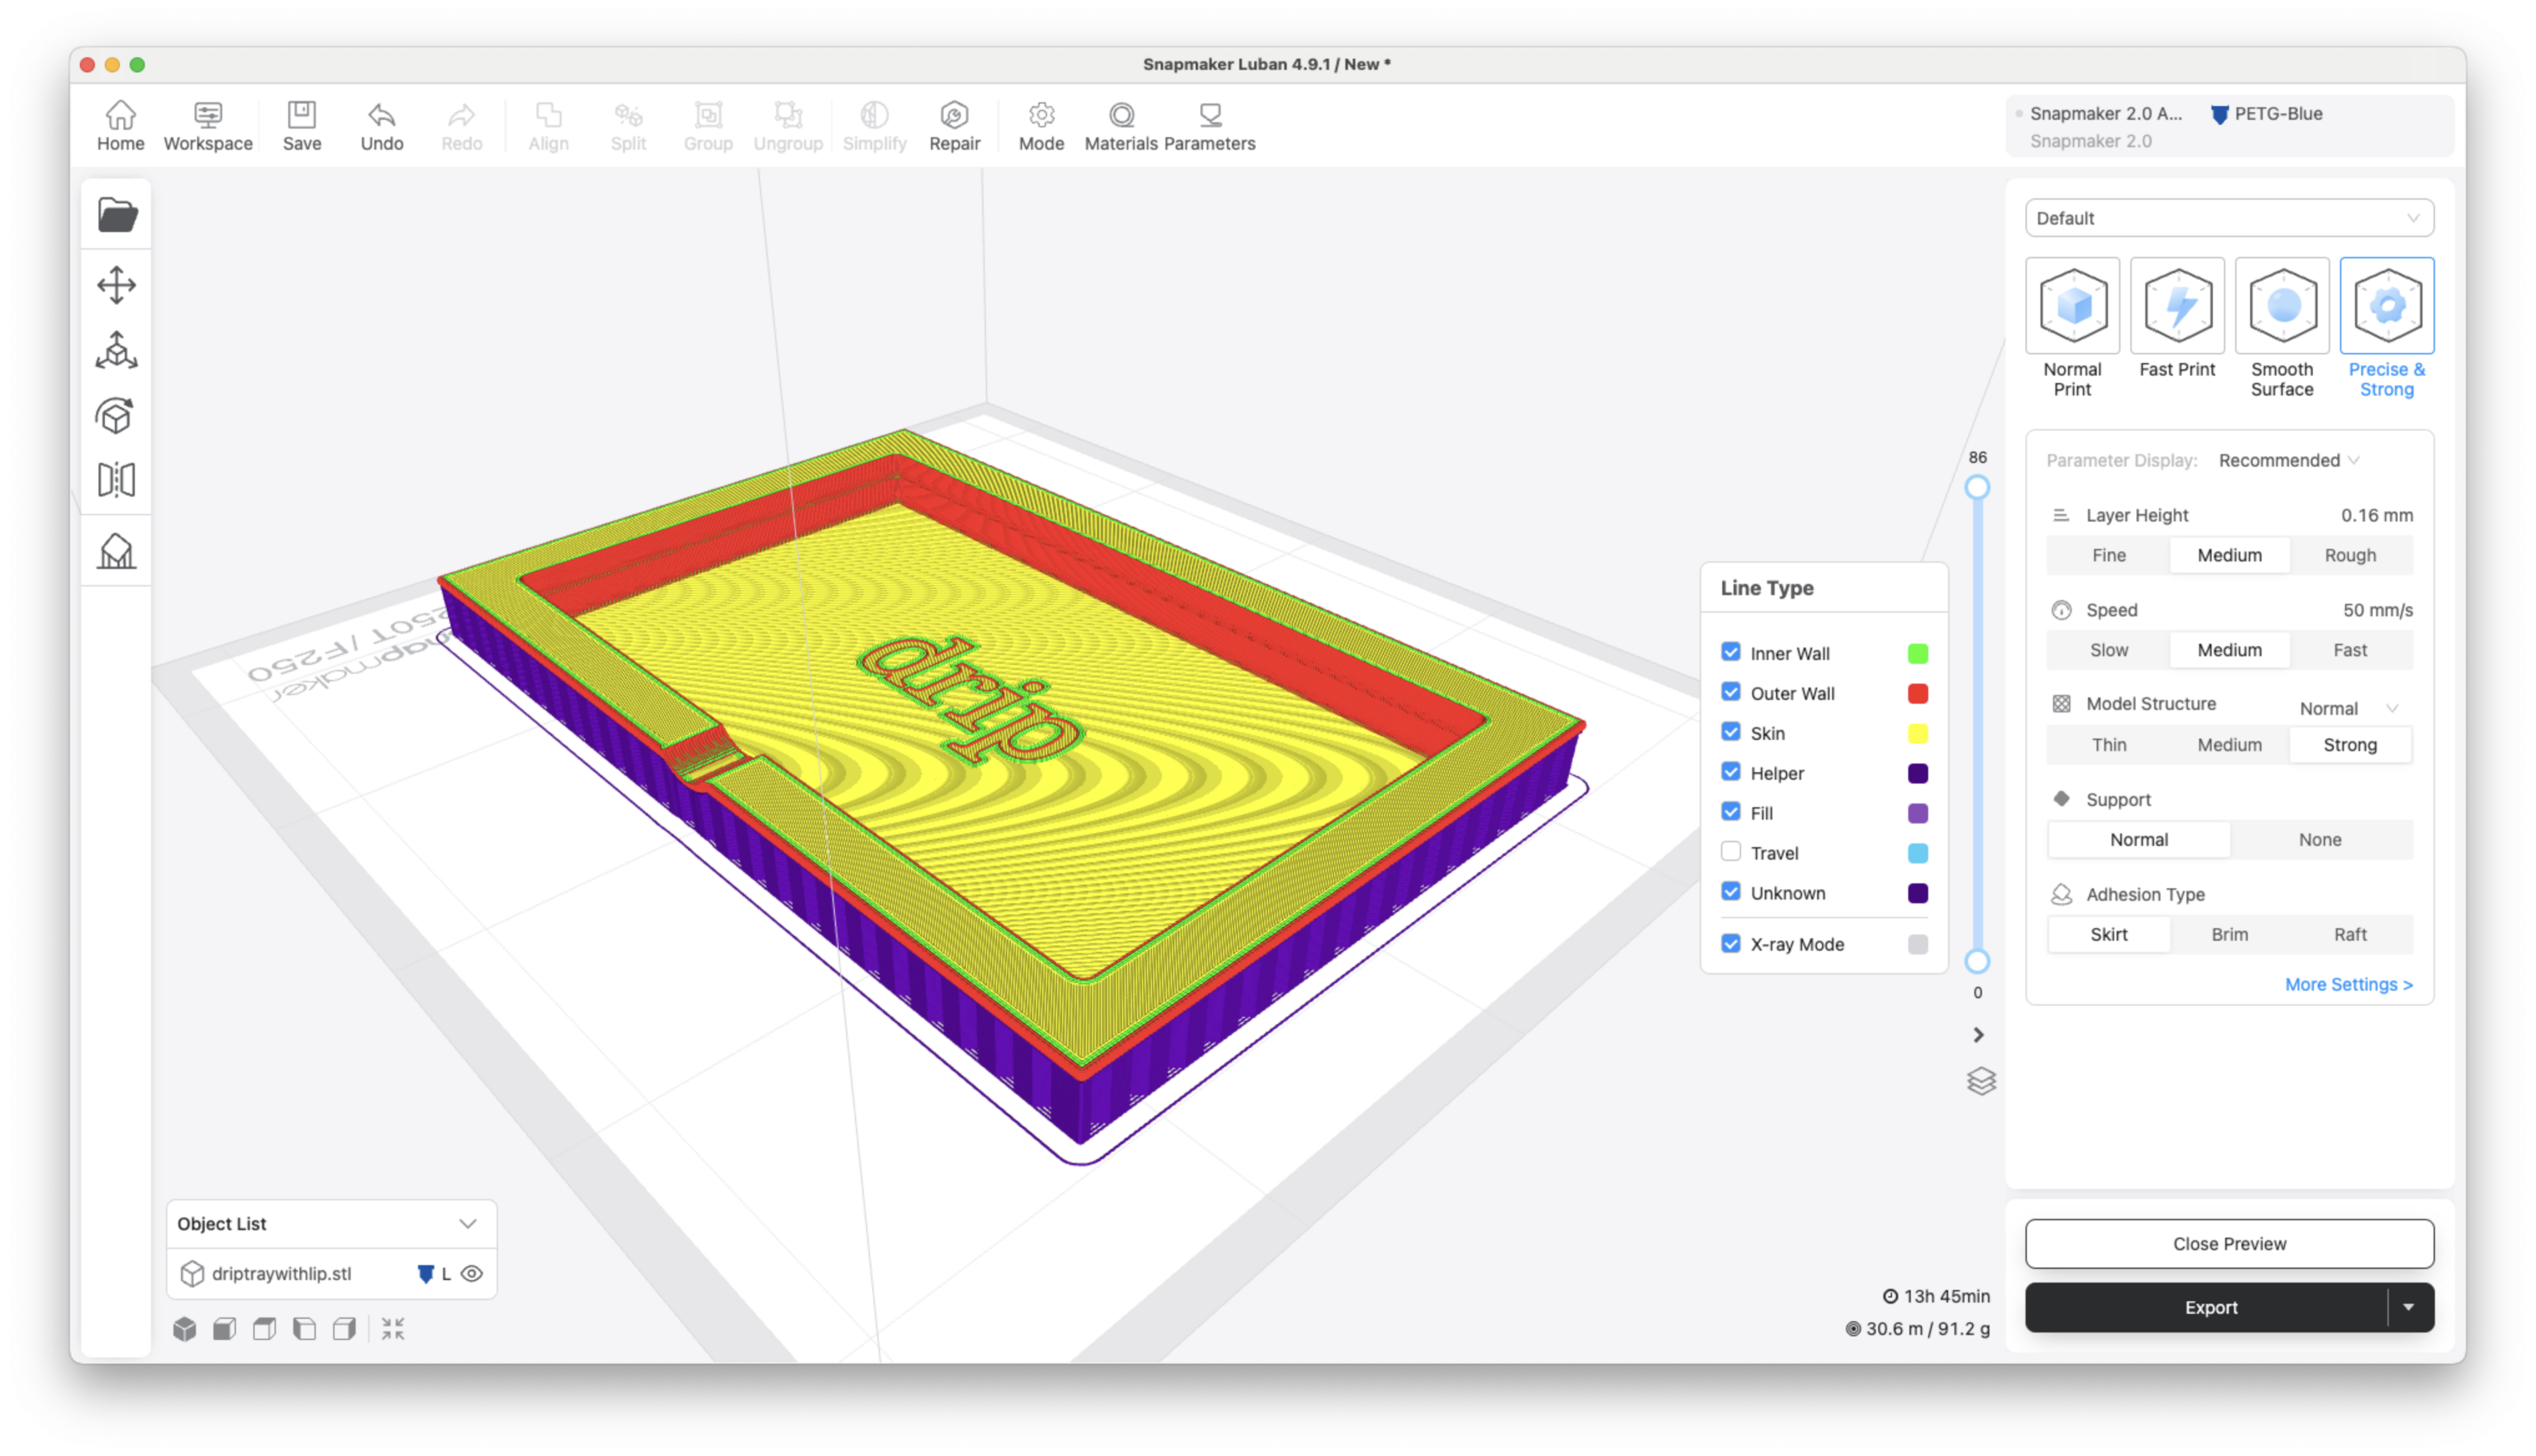This screenshot has width=2536, height=1456.
Task: Set Layer Height to Rough
Action: click(2350, 555)
